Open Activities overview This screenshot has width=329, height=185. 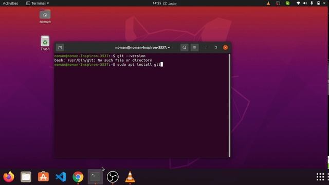[x=10, y=3]
